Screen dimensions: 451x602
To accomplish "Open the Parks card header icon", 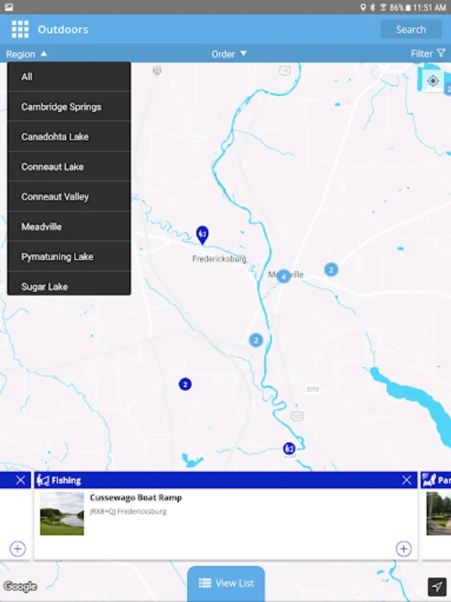I will [429, 480].
